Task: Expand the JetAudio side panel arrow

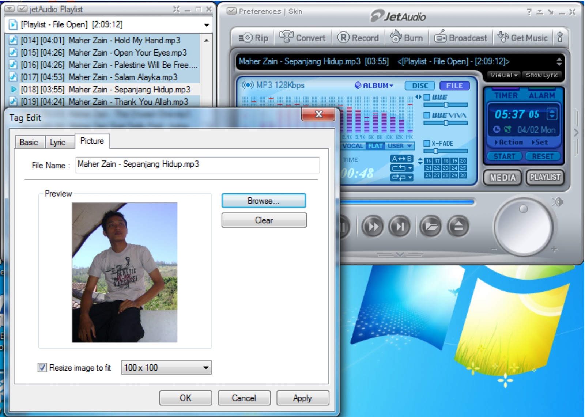Action: tap(576, 132)
